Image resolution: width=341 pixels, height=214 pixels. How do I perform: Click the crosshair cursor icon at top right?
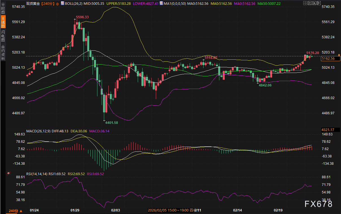click(x=305, y=3)
